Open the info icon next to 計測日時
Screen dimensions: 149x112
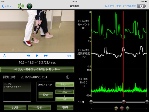[x=68, y=77]
